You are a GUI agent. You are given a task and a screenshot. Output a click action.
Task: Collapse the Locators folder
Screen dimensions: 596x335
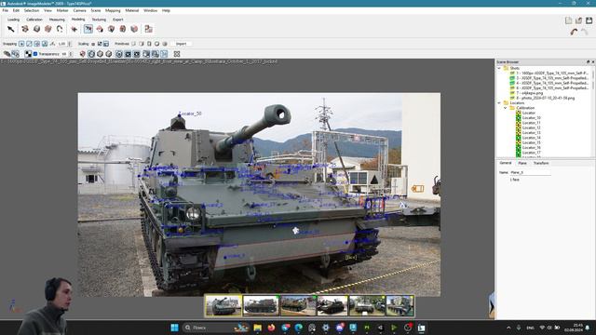pyautogui.click(x=499, y=103)
